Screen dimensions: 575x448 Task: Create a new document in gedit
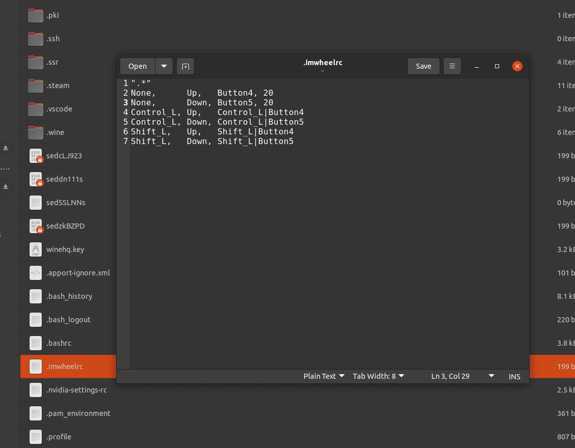[x=185, y=66]
